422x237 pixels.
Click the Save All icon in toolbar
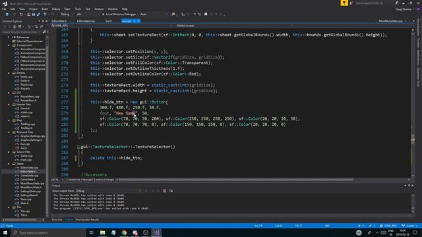tap(38, 14)
